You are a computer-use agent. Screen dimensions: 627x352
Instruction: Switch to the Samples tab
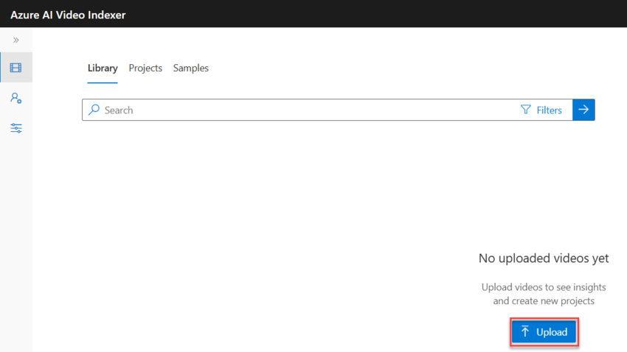pyautogui.click(x=191, y=68)
